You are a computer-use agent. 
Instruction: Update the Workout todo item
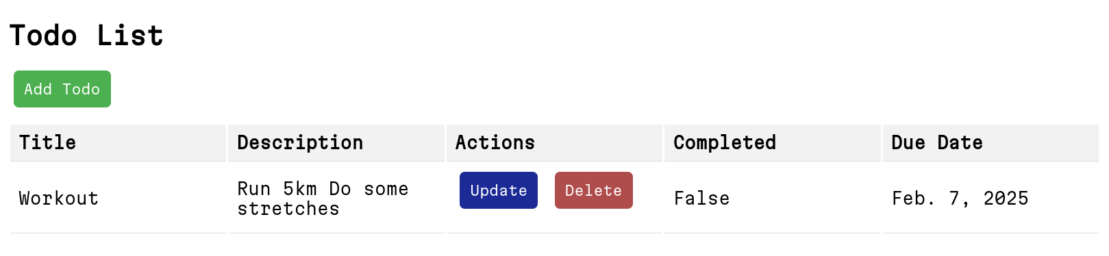click(499, 190)
